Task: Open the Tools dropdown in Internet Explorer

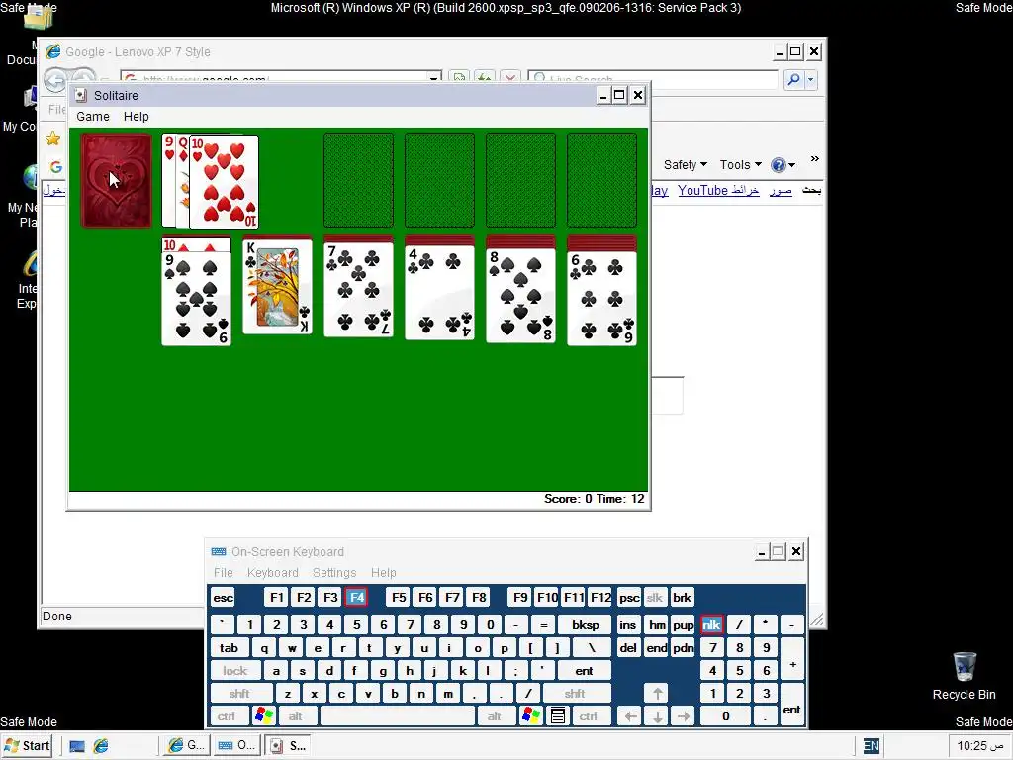Action: [x=740, y=165]
